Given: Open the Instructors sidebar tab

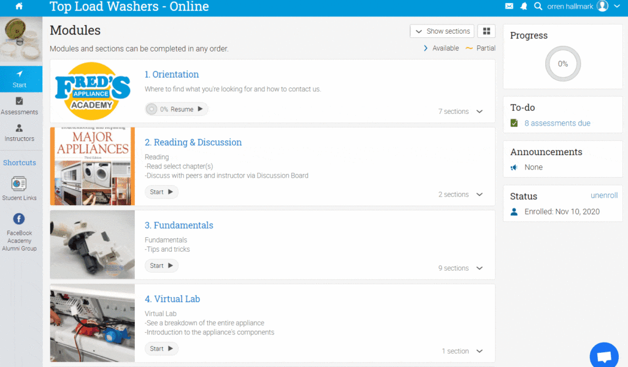Looking at the screenshot, I should tap(19, 133).
